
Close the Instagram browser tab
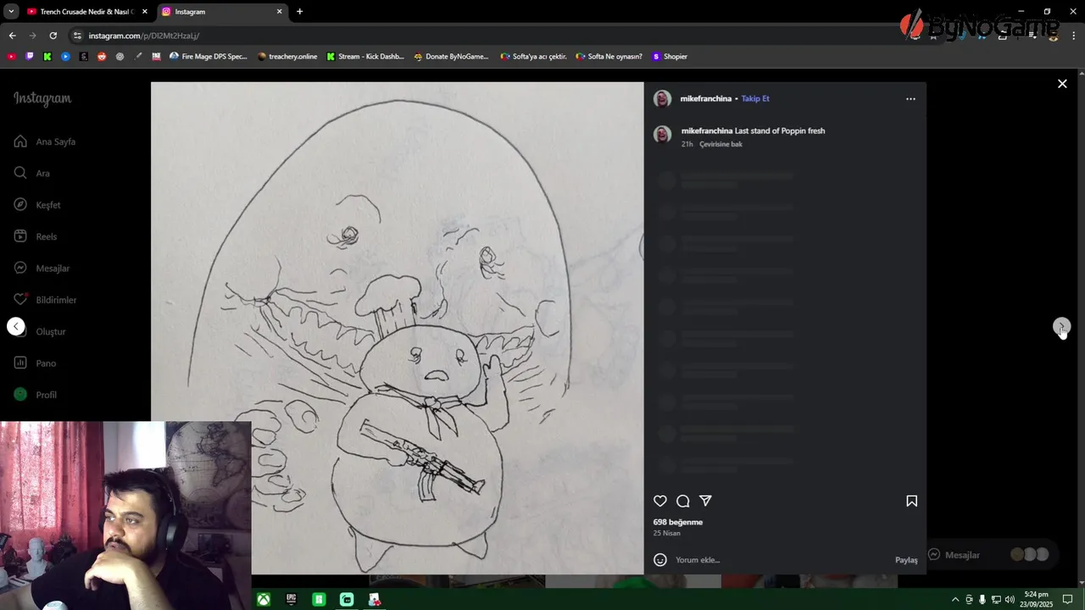280,12
